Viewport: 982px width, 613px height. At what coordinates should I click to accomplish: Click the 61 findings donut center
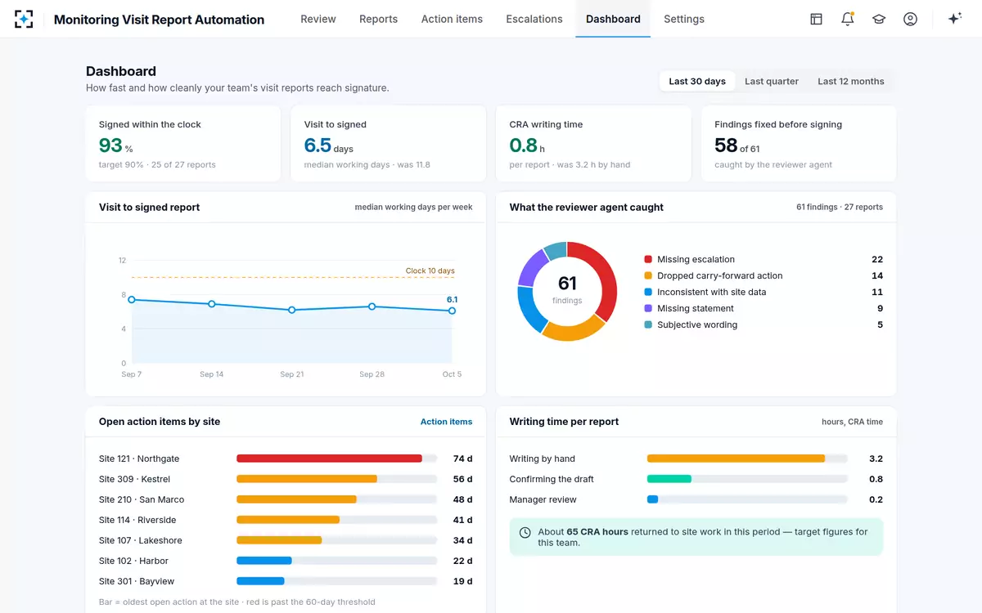[567, 290]
